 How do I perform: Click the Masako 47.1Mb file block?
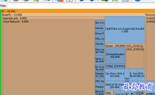click(100, 75)
